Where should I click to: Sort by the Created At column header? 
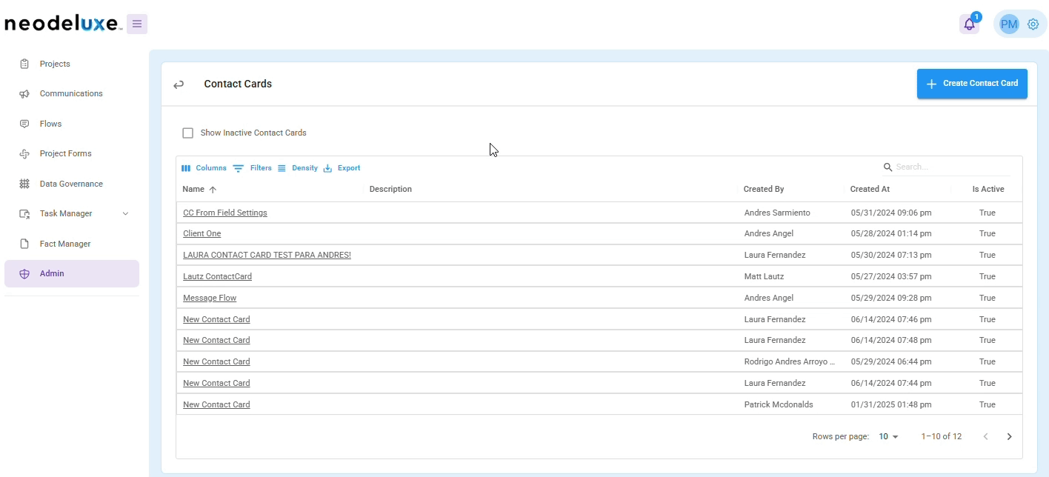[870, 190]
